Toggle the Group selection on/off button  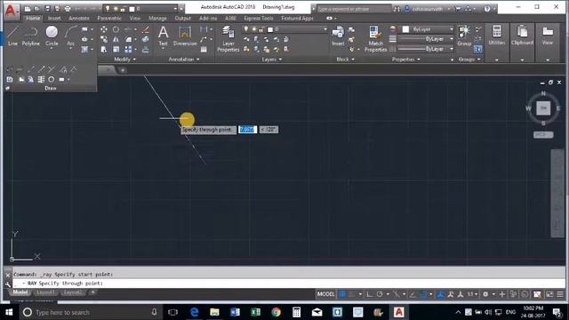(478, 49)
